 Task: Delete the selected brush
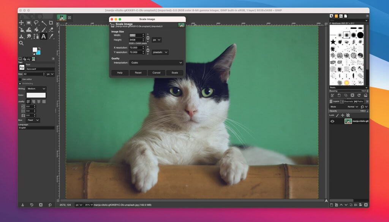352,95
